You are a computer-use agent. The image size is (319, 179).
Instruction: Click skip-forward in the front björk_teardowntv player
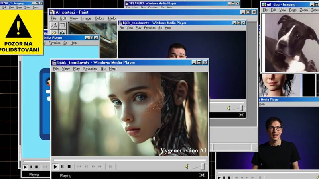[x=100, y=167]
